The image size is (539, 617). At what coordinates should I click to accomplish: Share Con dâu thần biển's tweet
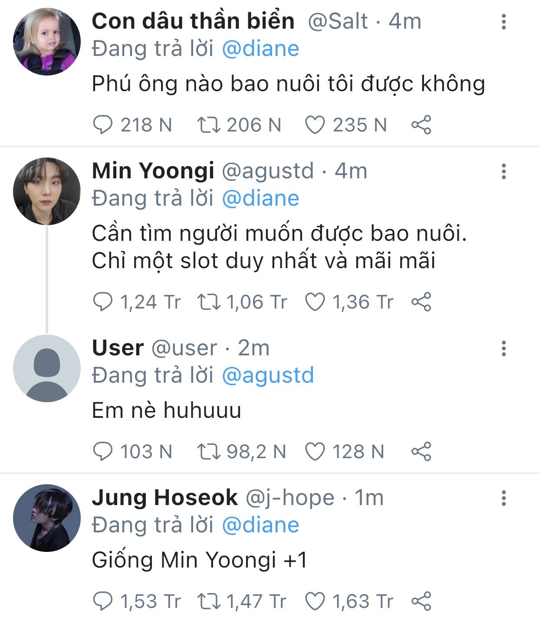point(421,125)
